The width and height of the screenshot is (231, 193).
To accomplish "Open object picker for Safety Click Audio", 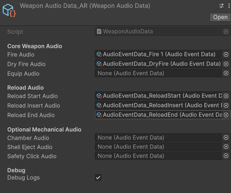I will [x=226, y=156].
